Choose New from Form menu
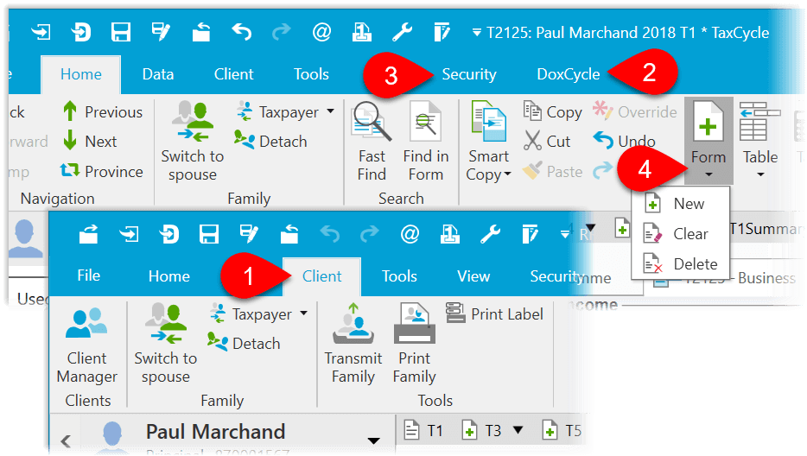This screenshot has width=807, height=456. tap(680, 204)
